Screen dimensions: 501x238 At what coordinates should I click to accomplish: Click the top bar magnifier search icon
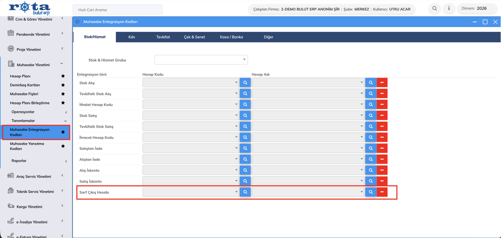(x=434, y=8)
